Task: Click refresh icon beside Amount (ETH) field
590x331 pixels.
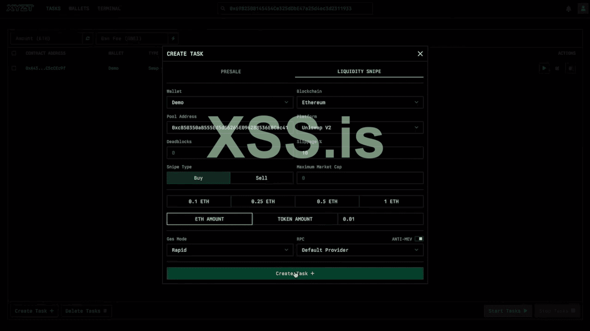Action: pyautogui.click(x=88, y=39)
